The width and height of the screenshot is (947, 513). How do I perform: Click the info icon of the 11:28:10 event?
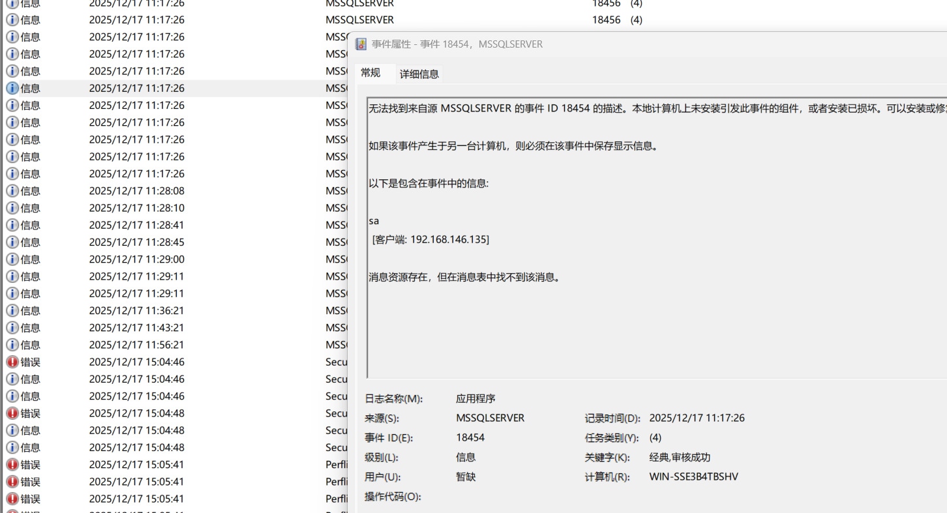coord(12,208)
